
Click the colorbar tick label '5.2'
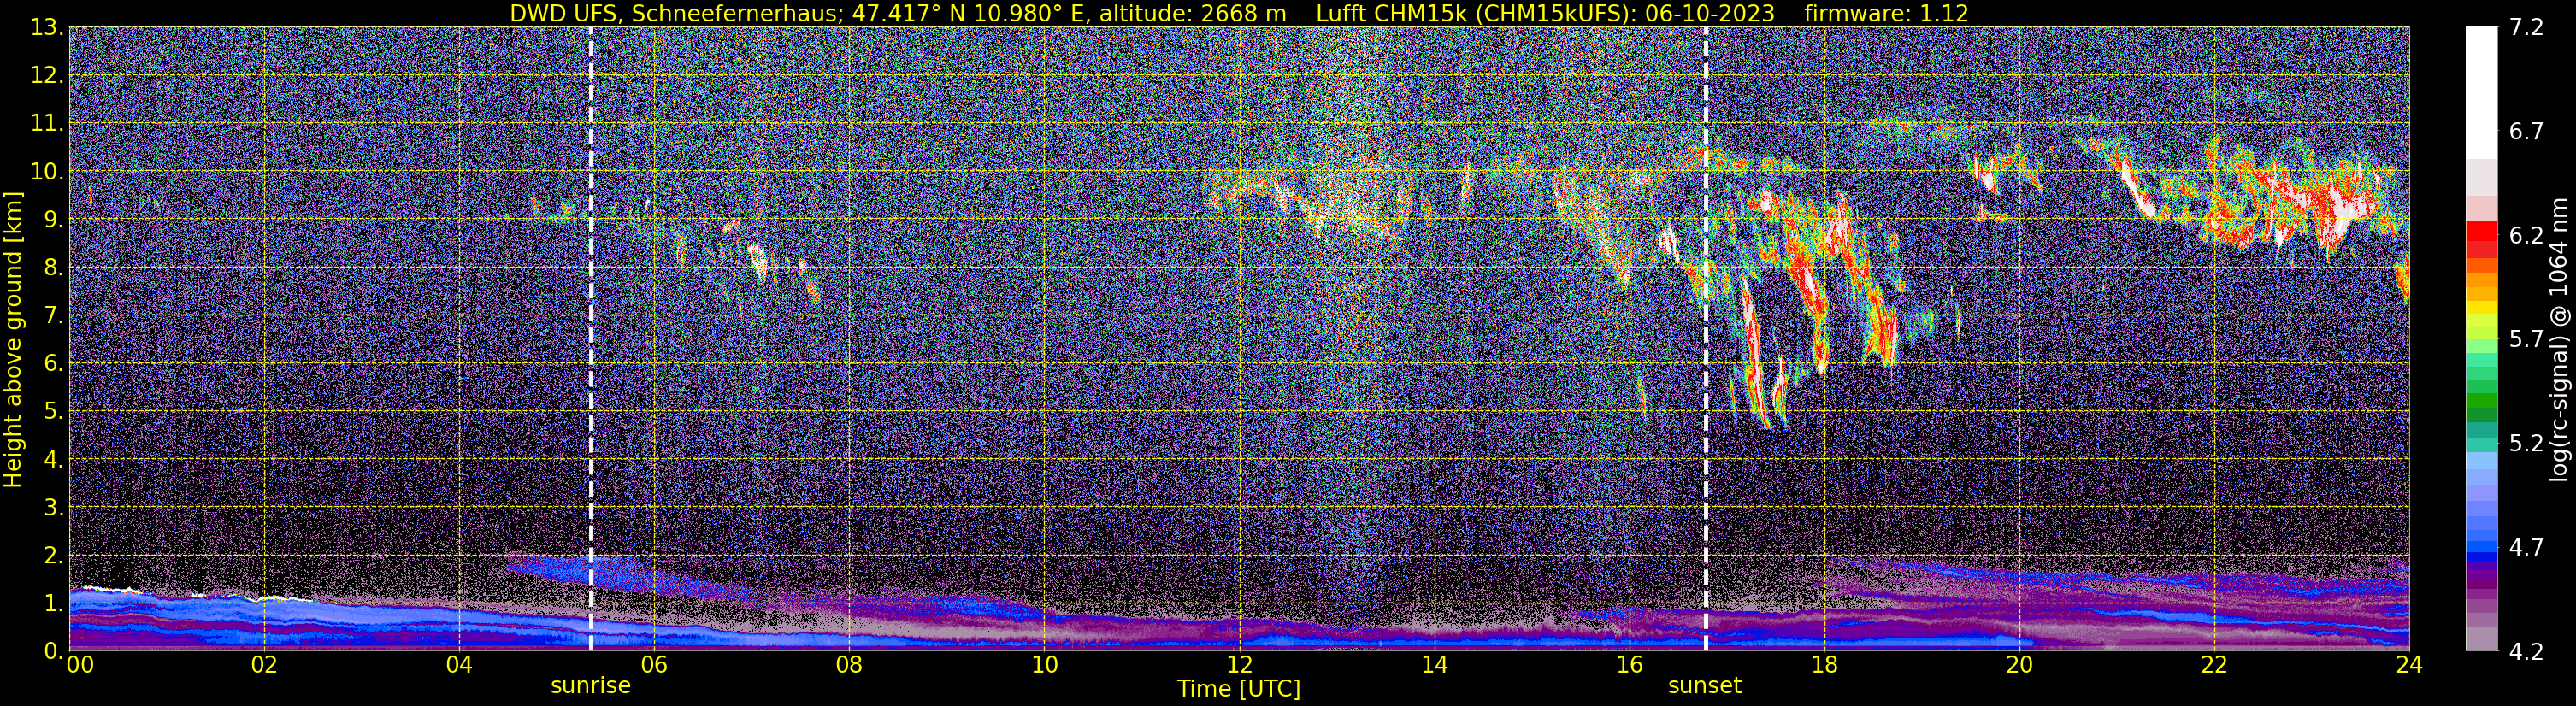point(2526,444)
